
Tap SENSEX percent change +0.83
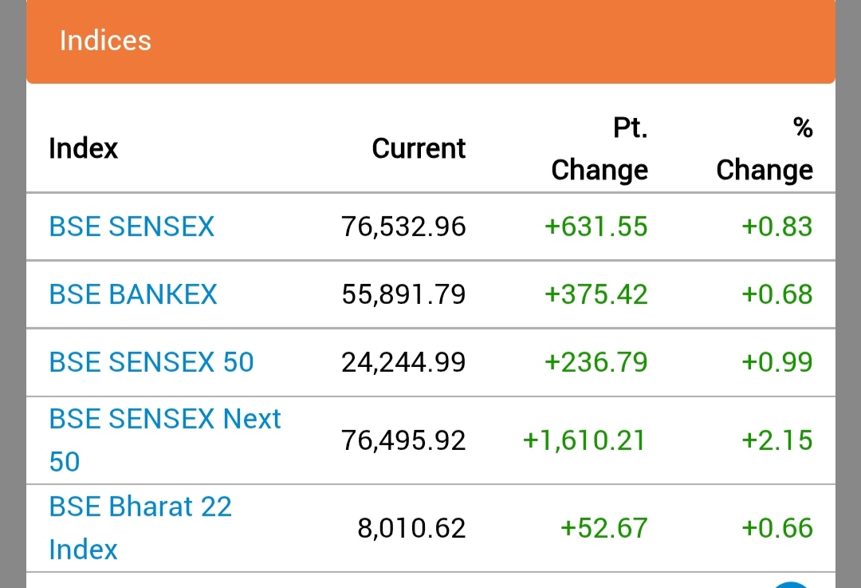(x=776, y=227)
